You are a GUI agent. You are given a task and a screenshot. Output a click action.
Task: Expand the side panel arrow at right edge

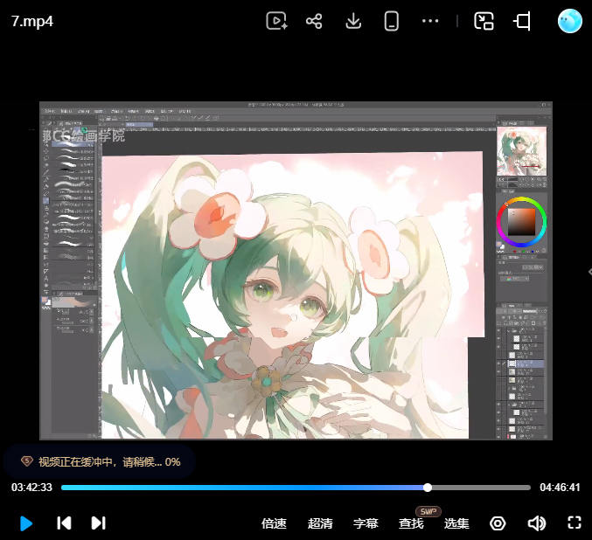point(589,272)
